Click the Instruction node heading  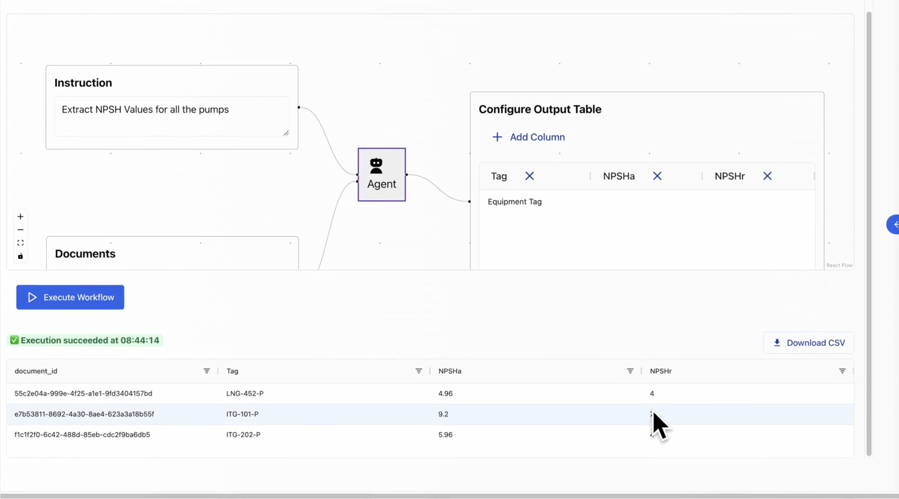[x=83, y=82]
